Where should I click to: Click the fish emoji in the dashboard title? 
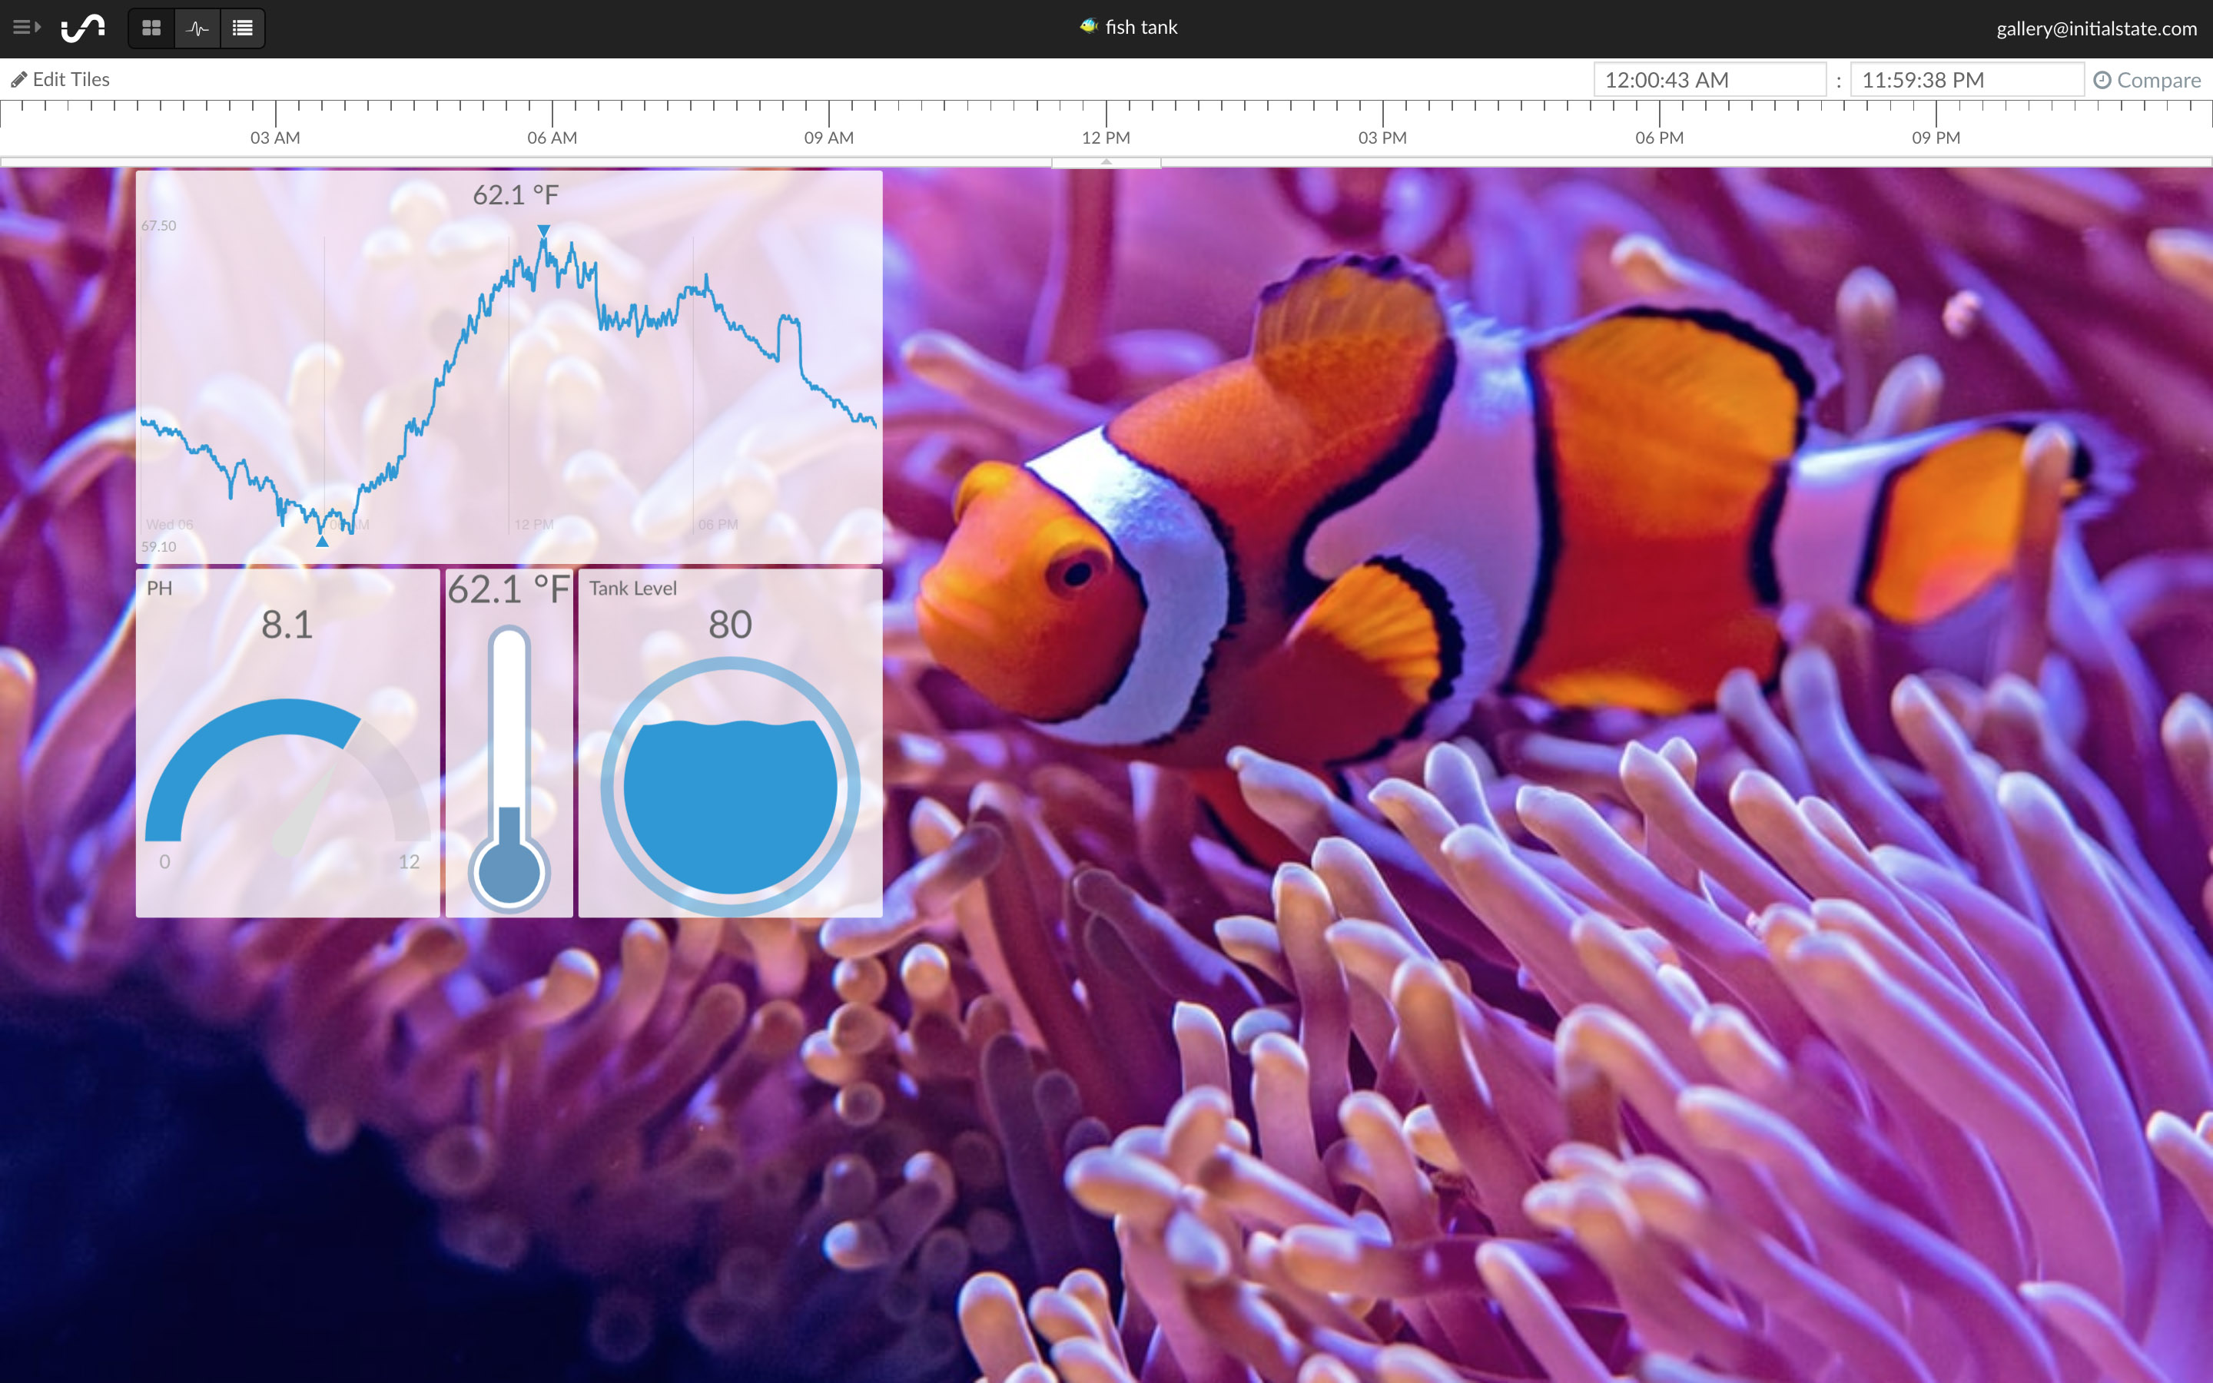(1087, 27)
